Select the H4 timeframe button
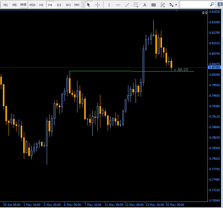The width and height of the screenshot is (223, 208). (50, 5)
